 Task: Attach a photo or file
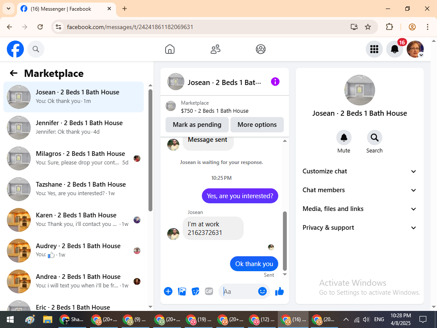[182, 291]
